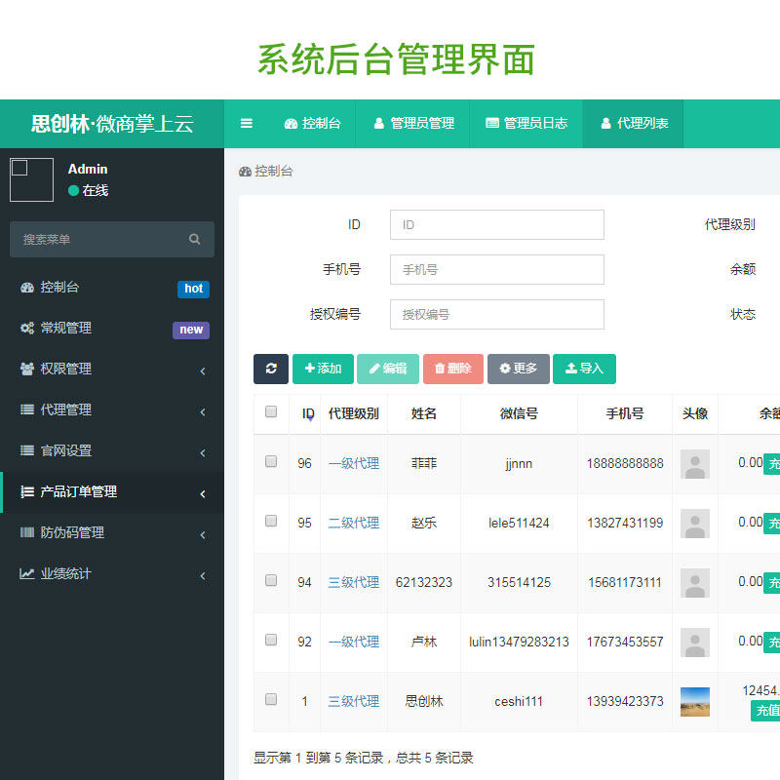780x780 pixels.
Task: Click the 控制台 dashboard icon in sidebar
Action: pos(27,287)
